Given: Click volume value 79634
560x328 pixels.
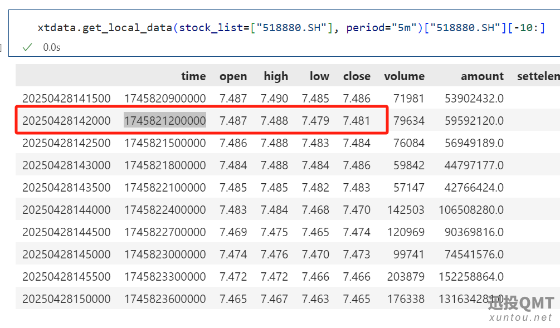Looking at the screenshot, I should click(409, 121).
